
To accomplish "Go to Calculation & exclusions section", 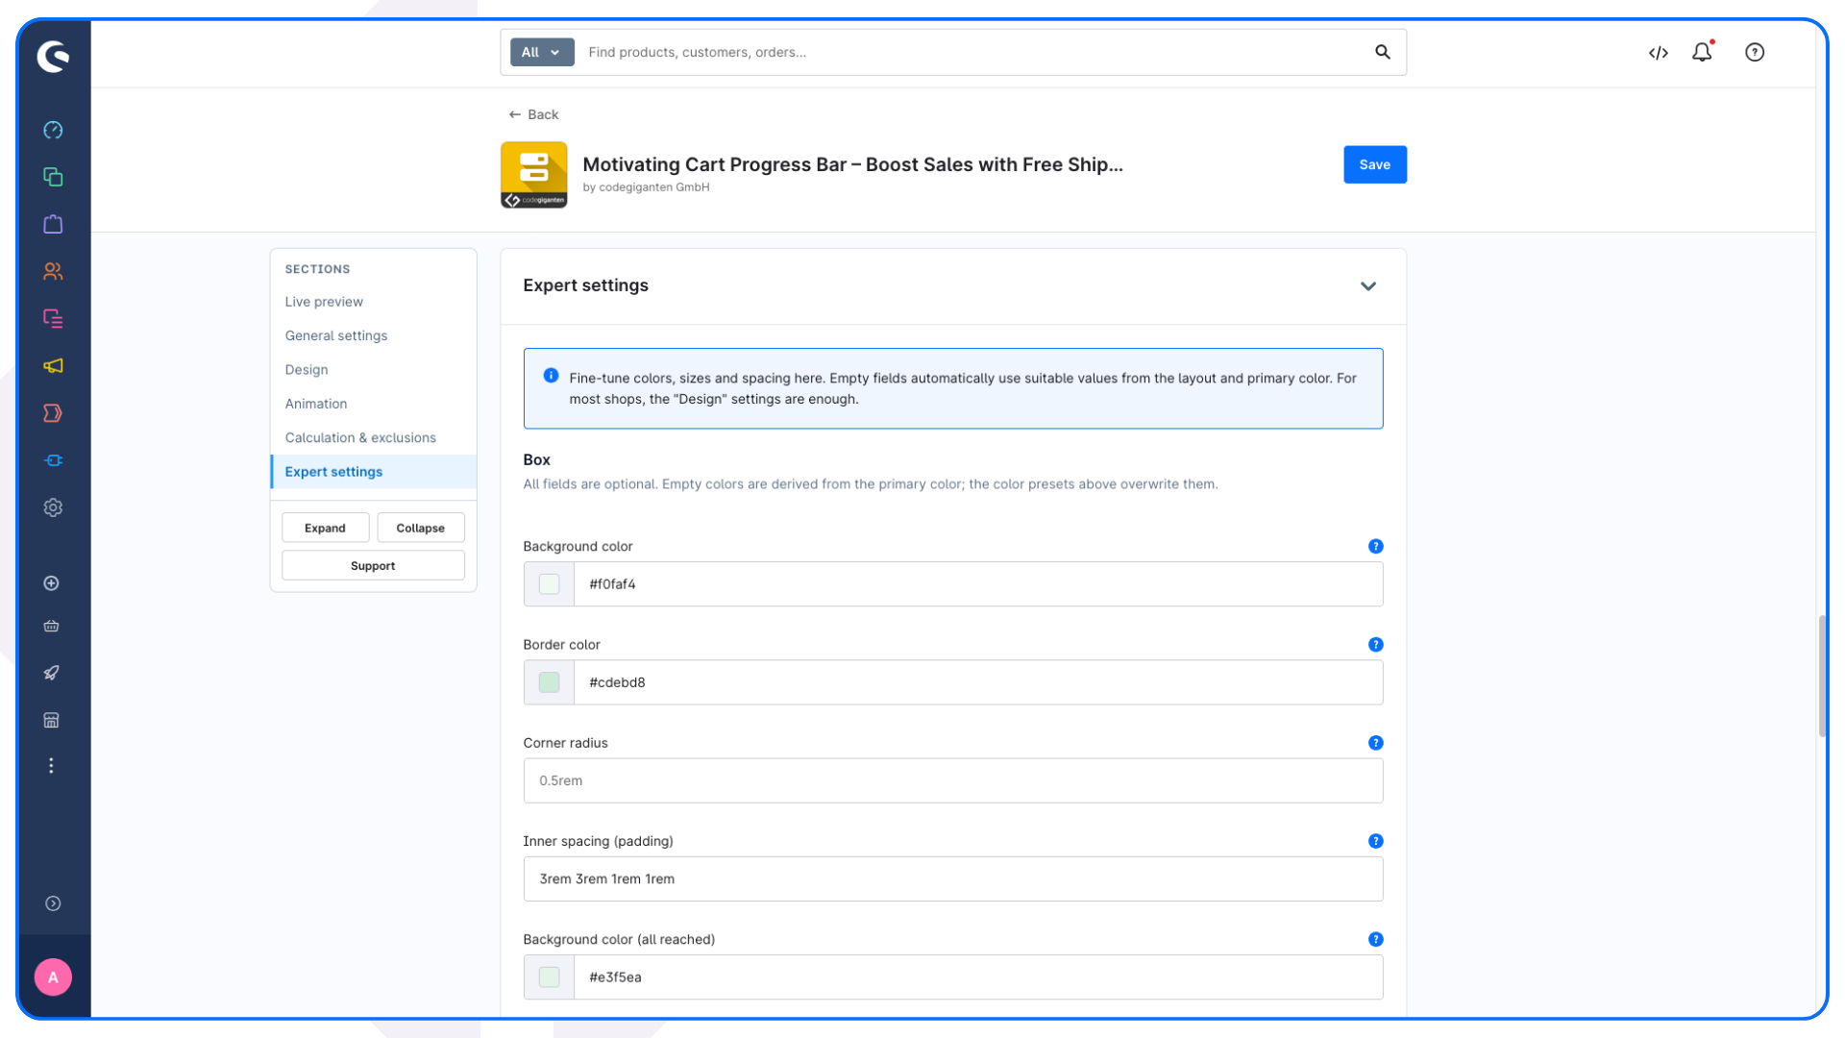I will (360, 437).
